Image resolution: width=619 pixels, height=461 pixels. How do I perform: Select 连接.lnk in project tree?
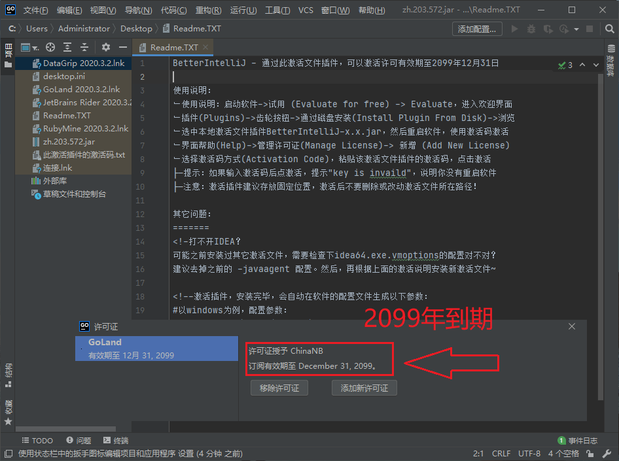pos(73,167)
